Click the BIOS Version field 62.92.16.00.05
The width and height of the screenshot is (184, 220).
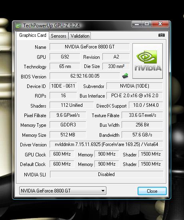pyautogui.click(x=85, y=76)
